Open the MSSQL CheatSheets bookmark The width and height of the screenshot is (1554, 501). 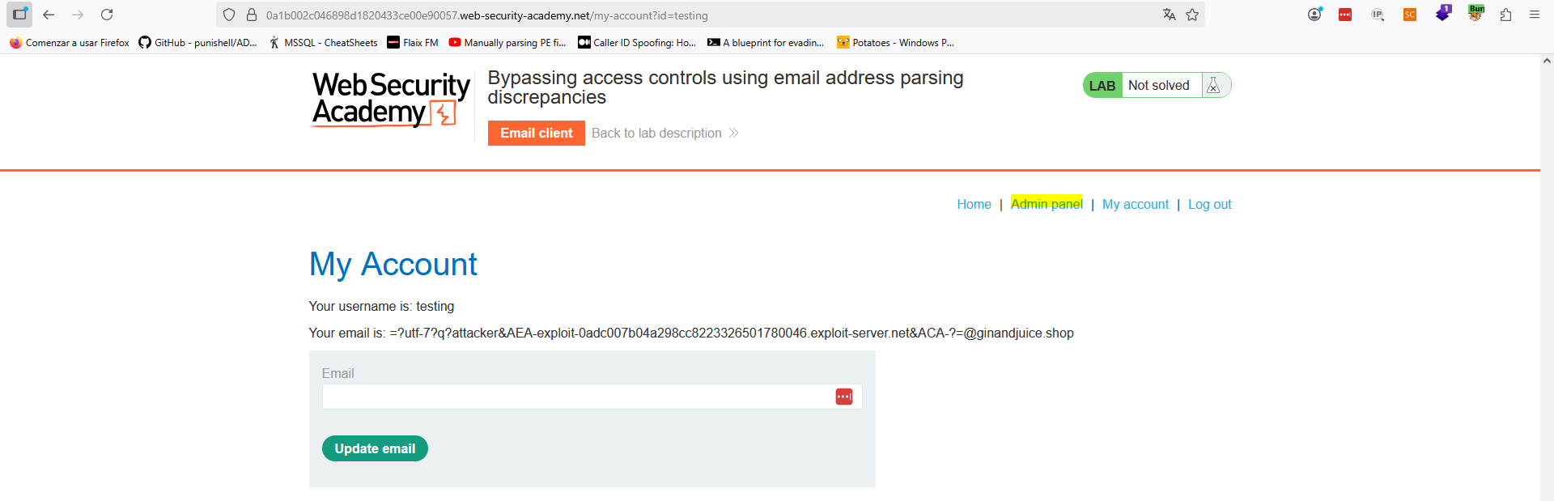[324, 43]
